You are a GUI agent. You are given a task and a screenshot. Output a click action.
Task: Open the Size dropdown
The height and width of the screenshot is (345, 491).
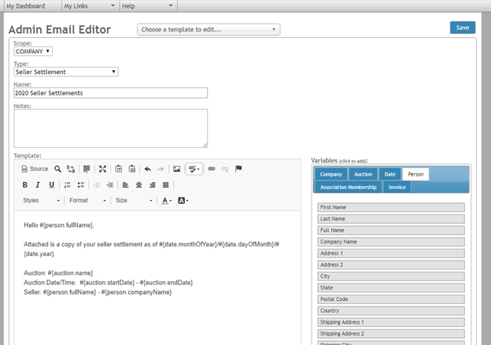pos(134,201)
